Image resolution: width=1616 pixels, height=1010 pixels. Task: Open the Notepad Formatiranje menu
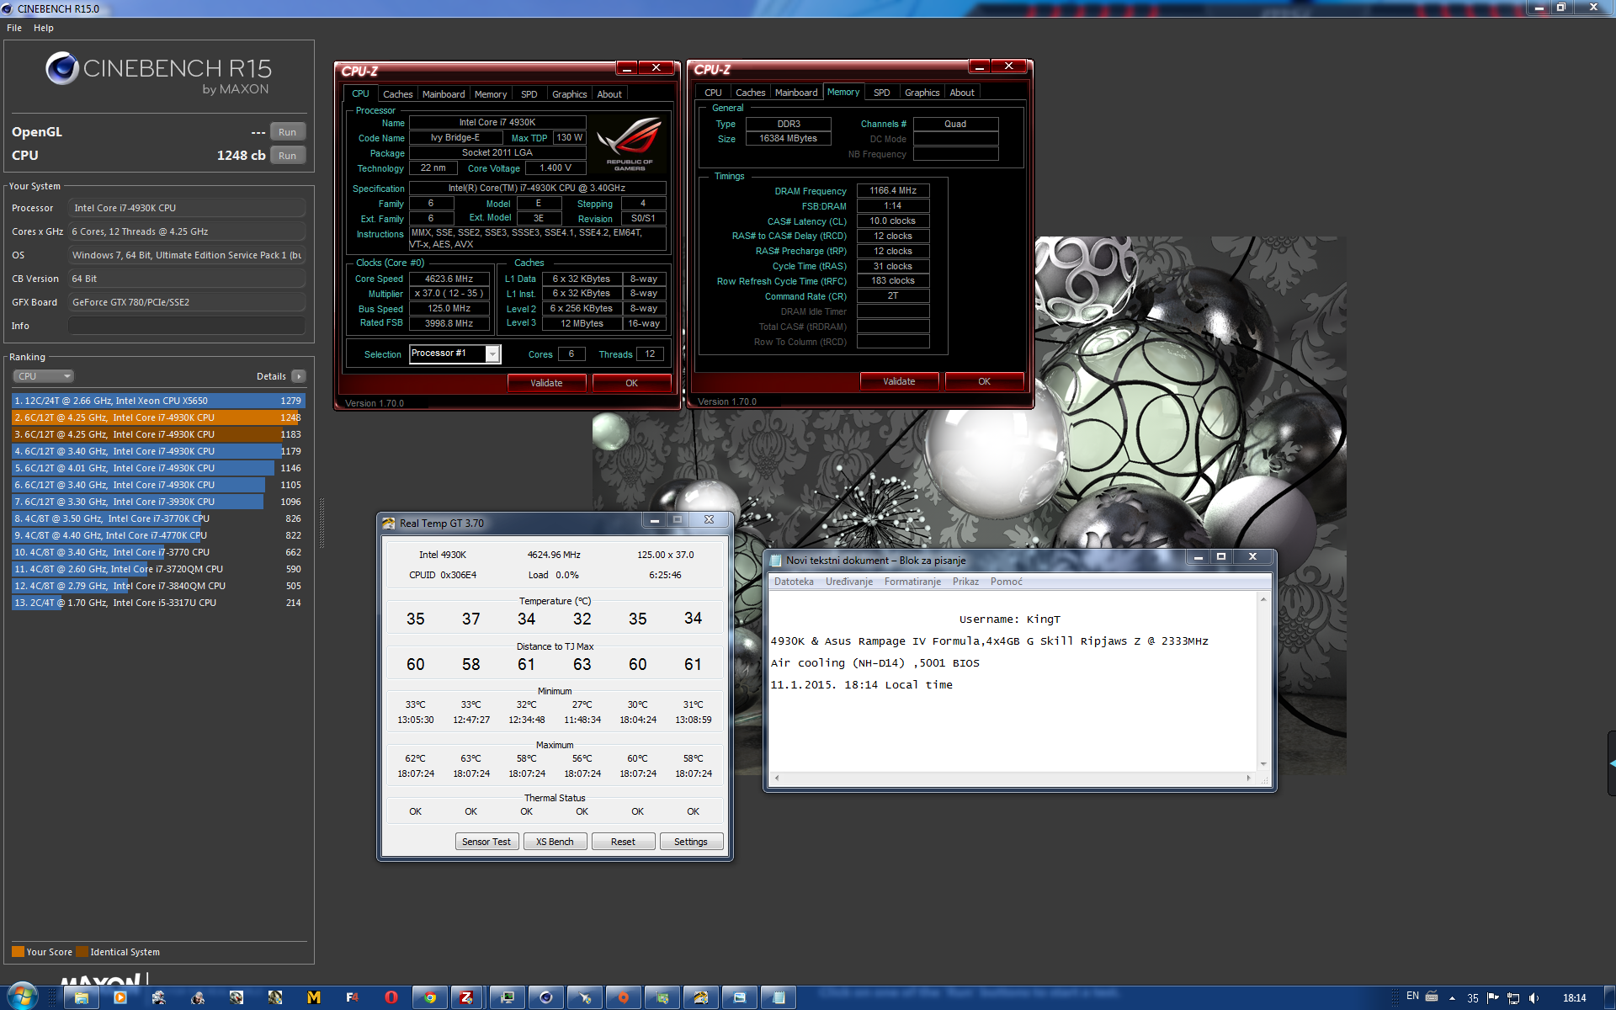coord(912,582)
